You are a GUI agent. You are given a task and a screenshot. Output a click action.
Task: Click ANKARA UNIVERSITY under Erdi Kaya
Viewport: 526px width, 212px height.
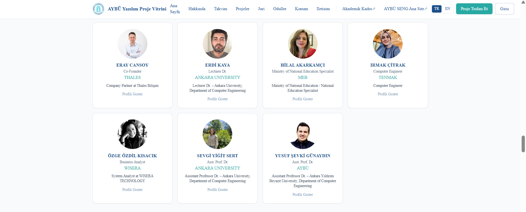(217, 78)
